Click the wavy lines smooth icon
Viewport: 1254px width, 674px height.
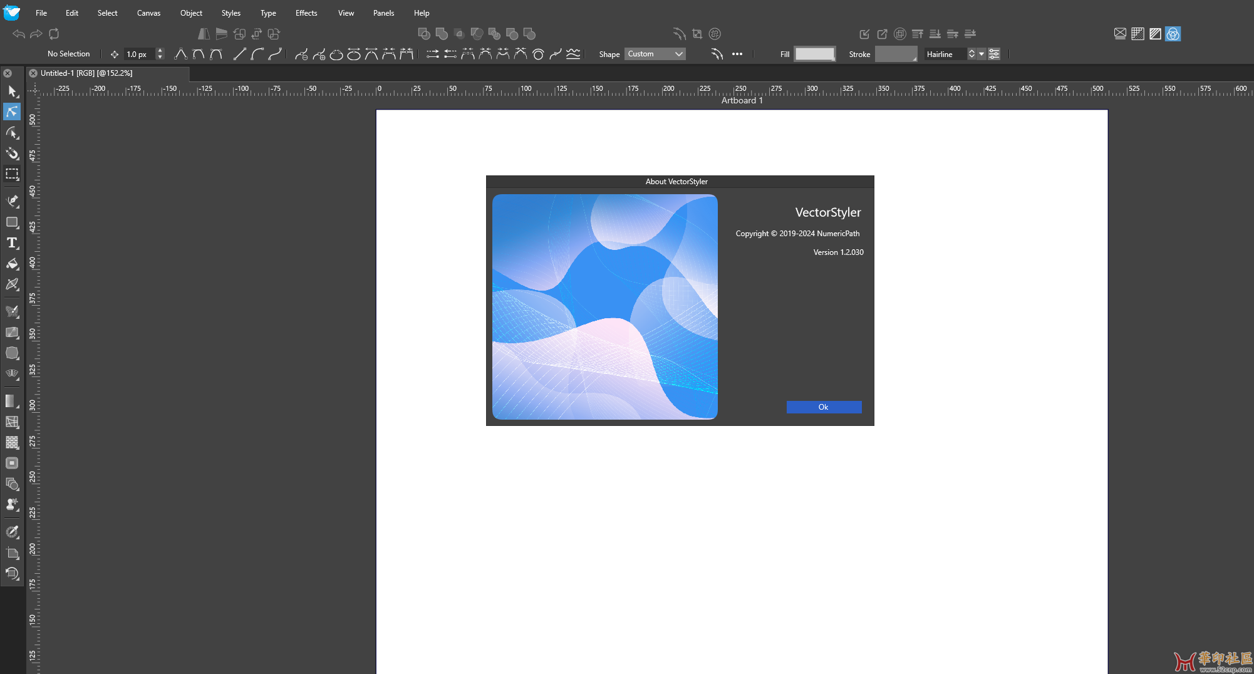573,54
